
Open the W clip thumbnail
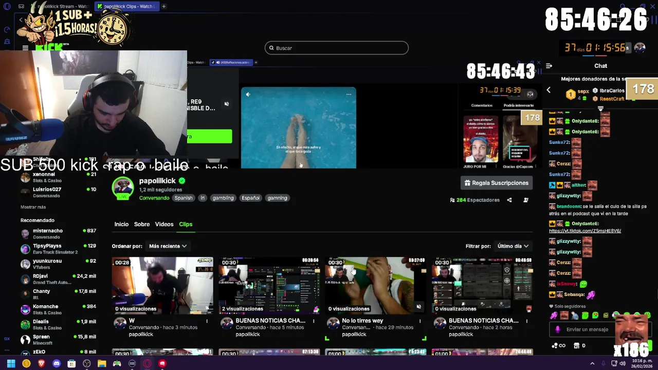162,285
